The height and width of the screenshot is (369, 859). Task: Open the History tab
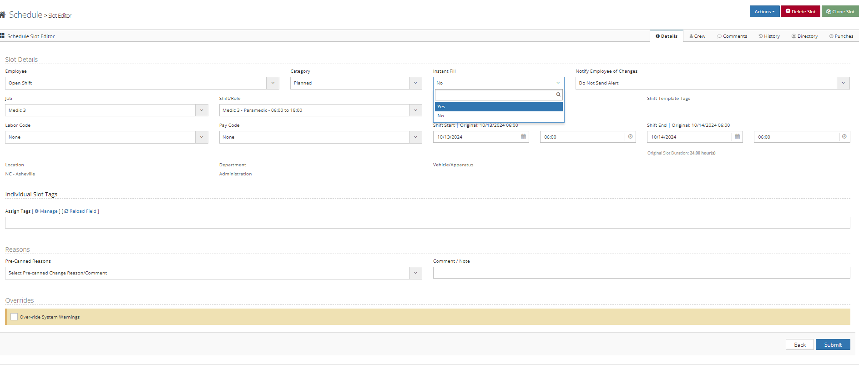(x=769, y=36)
